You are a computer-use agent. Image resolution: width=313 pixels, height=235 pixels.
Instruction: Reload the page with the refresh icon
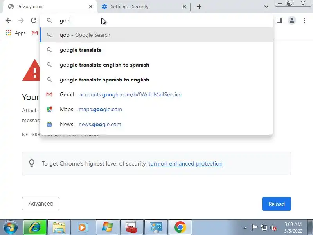pyautogui.click(x=34, y=20)
